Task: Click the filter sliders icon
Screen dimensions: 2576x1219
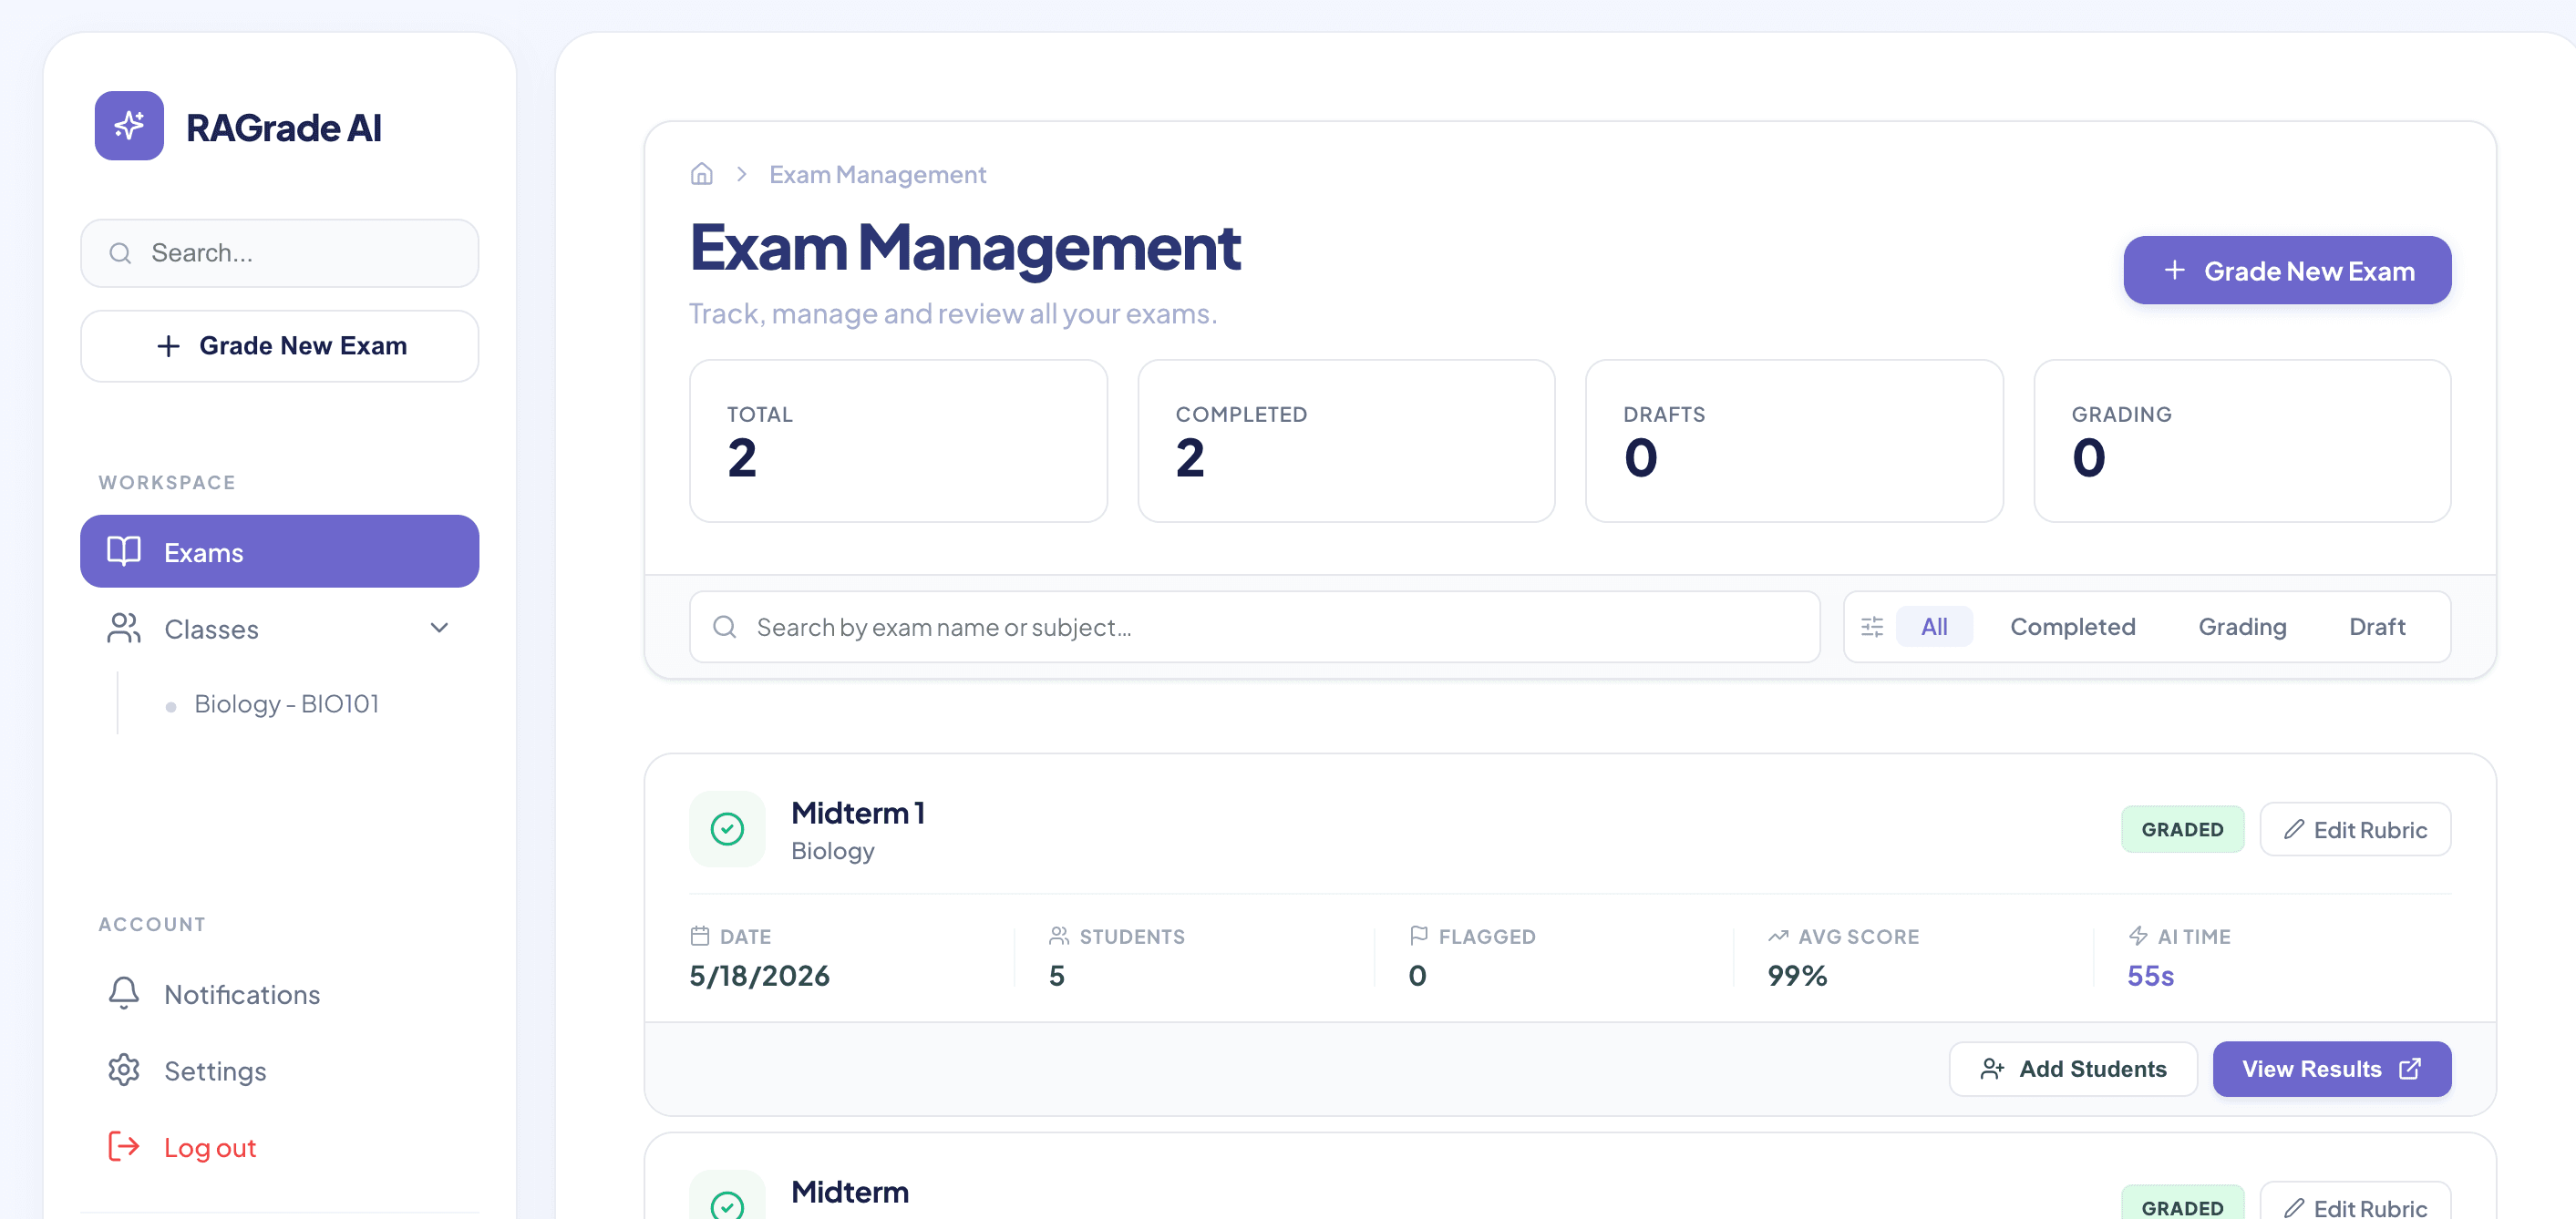Action: coord(1872,627)
